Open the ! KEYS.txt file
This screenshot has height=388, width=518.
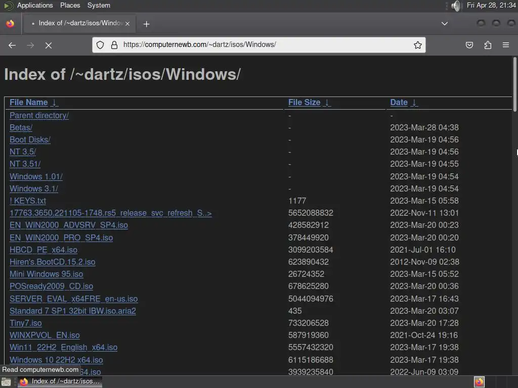(x=28, y=201)
